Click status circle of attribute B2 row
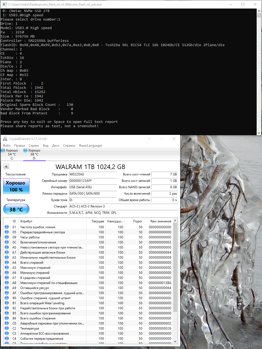Viewport: 262px width, 349px height. click(7, 308)
